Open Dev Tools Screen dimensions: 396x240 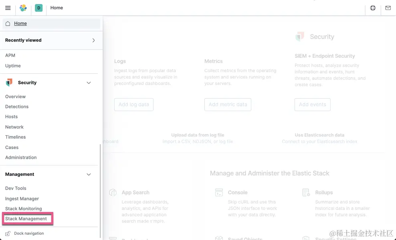(x=16, y=188)
